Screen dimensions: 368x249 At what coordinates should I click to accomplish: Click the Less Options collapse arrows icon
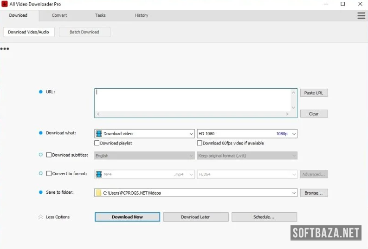[x=40, y=217]
